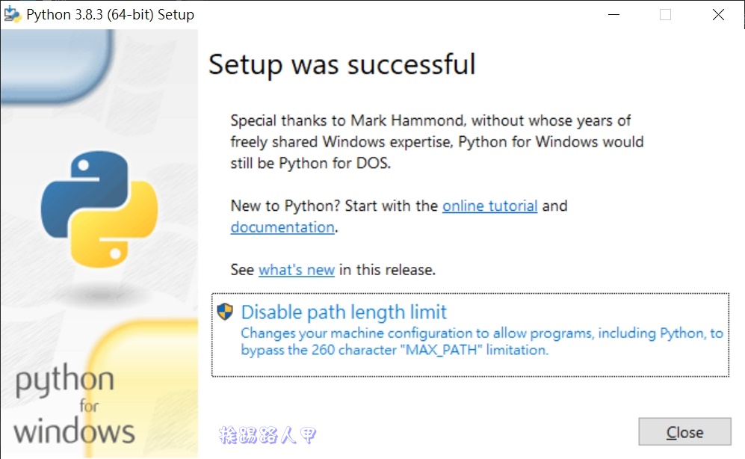This screenshot has width=745, height=459.
Task: Close the window using the title bar X
Action: (718, 15)
